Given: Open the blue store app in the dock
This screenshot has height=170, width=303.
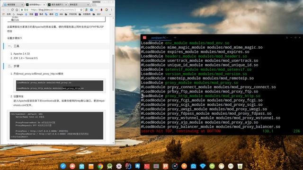Looking at the screenshot, I should coord(82,166).
